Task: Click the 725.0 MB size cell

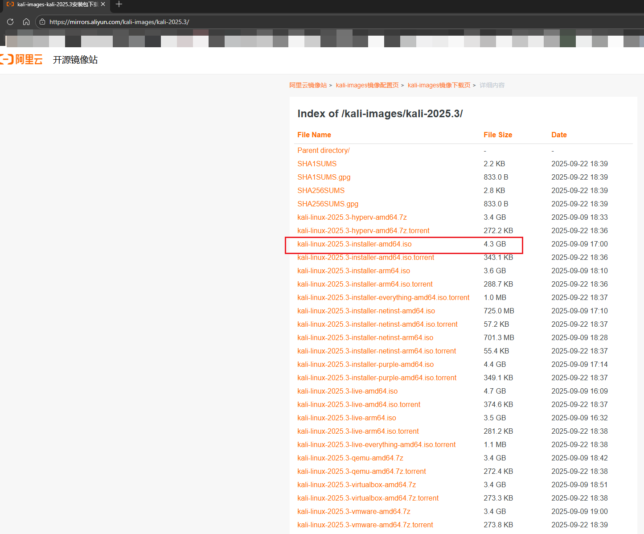Action: tap(499, 311)
